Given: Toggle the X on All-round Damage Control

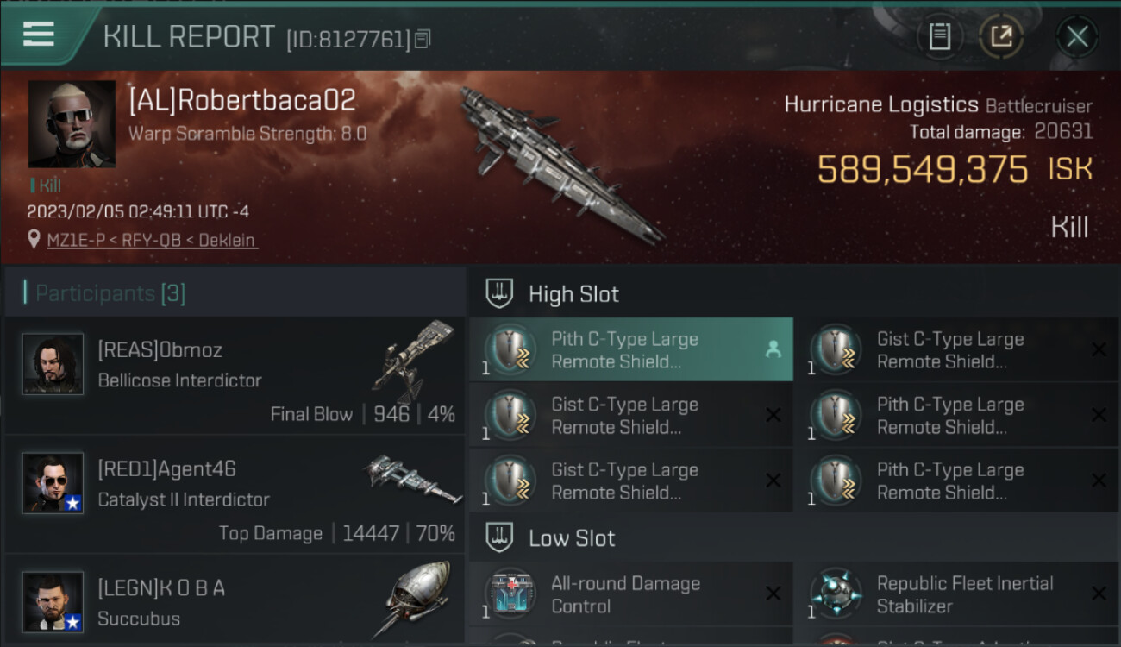Looking at the screenshot, I should (x=773, y=594).
